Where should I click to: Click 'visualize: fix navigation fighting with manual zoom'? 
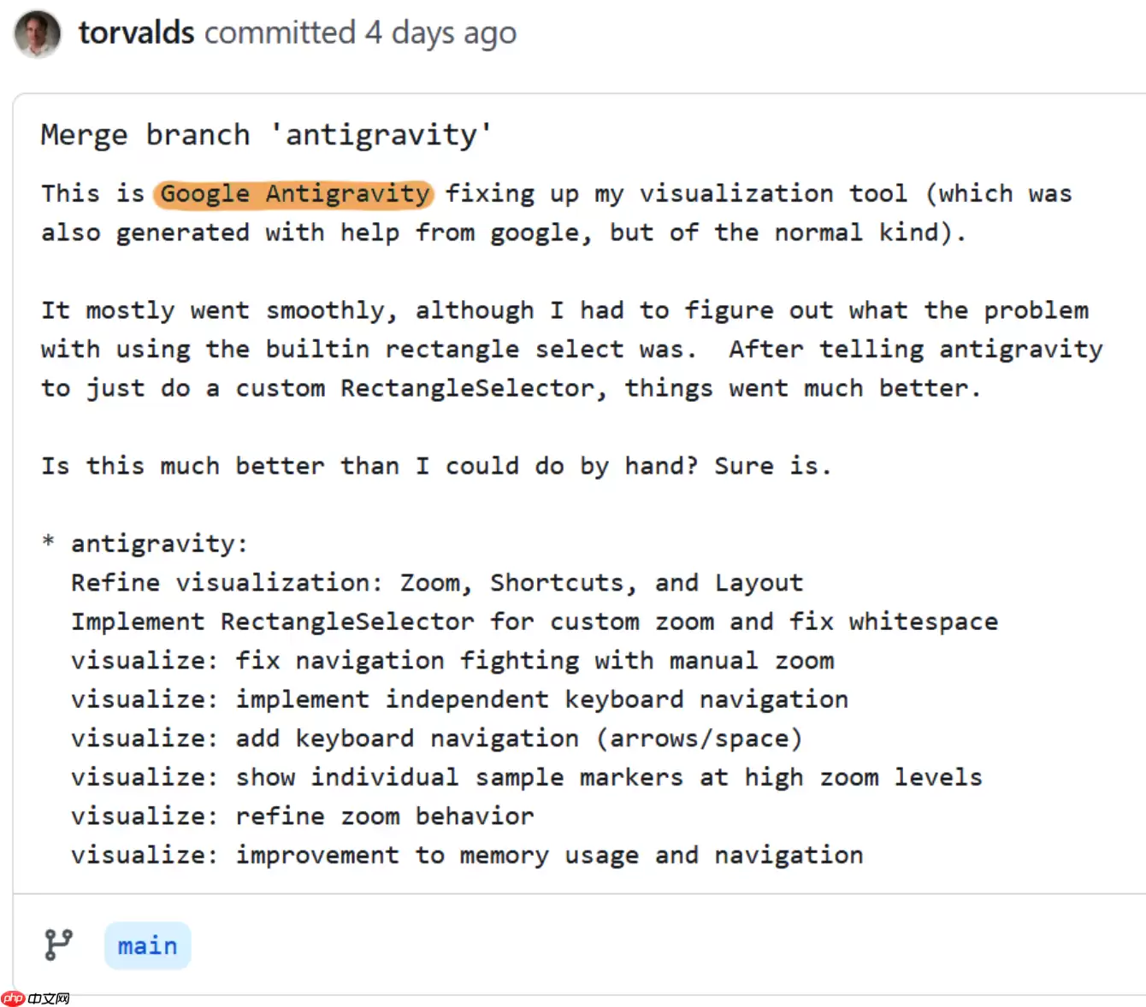tap(452, 660)
